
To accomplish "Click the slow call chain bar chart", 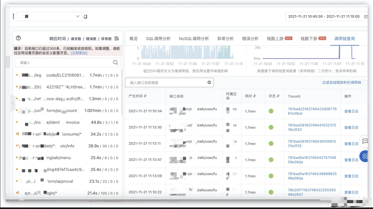I will 188,52.
